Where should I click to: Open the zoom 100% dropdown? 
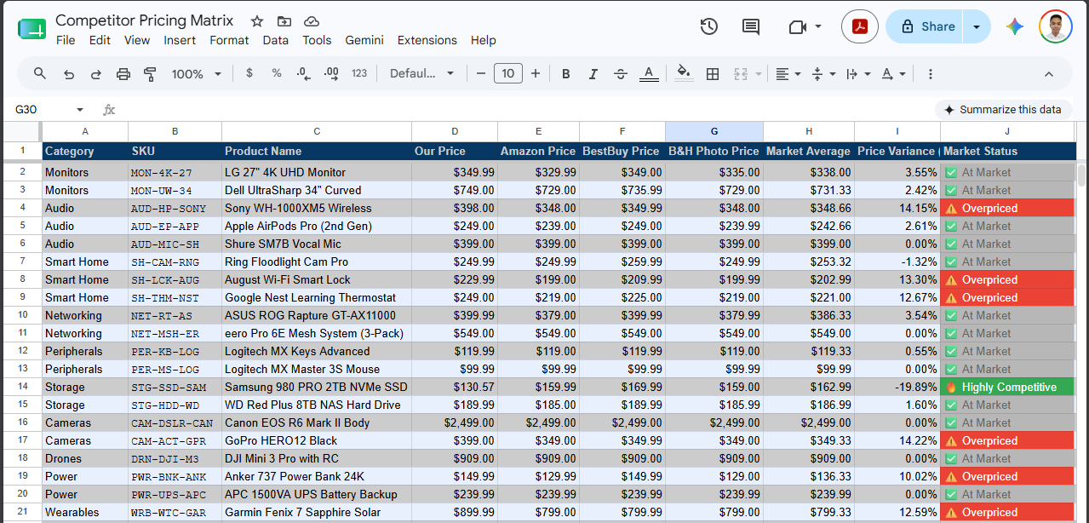pyautogui.click(x=197, y=74)
